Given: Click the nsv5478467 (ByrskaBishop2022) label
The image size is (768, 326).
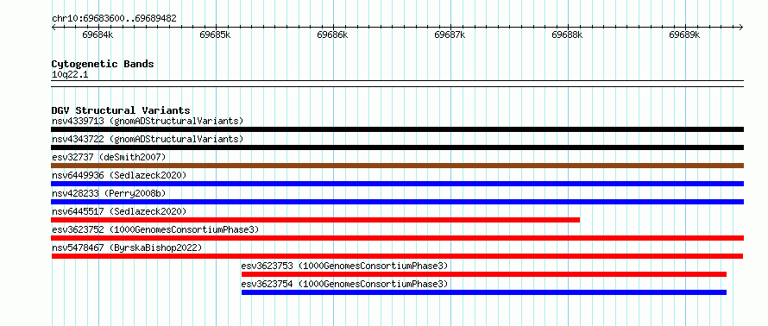Looking at the screenshot, I should [x=127, y=248].
